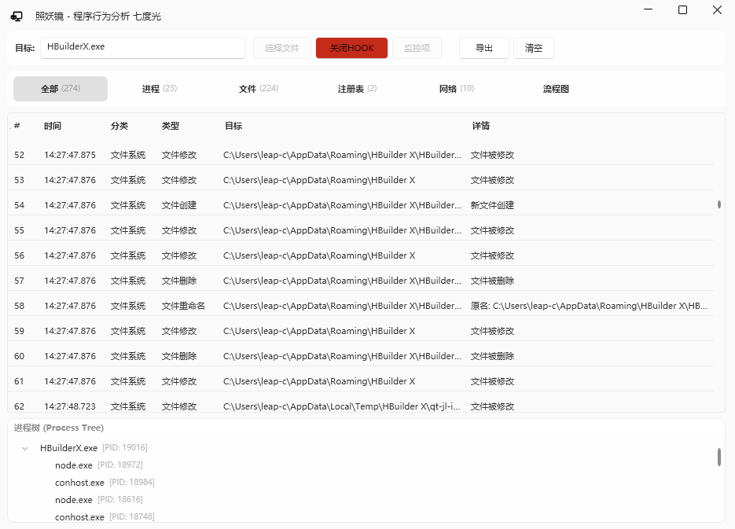Image resolution: width=735 pixels, height=529 pixels.
Task: Select row number 55
Action: 19,230
